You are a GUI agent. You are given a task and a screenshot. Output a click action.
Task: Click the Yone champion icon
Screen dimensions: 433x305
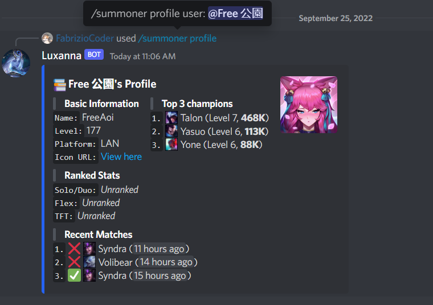pyautogui.click(x=171, y=144)
